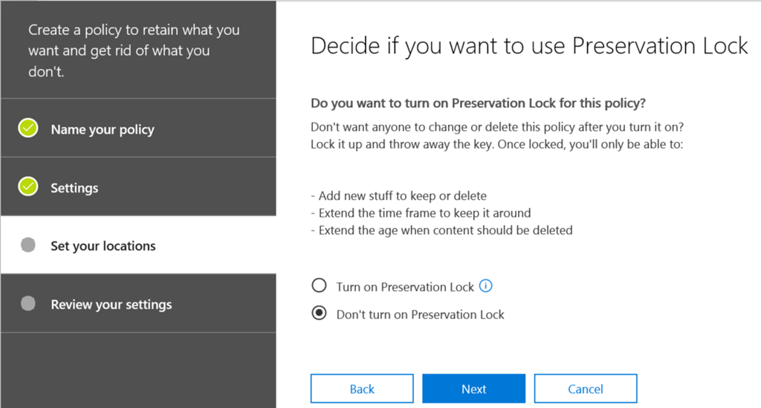The height and width of the screenshot is (408, 761).
Task: Click the 'Don't turn on Preservation Lock' label text
Action: [x=420, y=314]
